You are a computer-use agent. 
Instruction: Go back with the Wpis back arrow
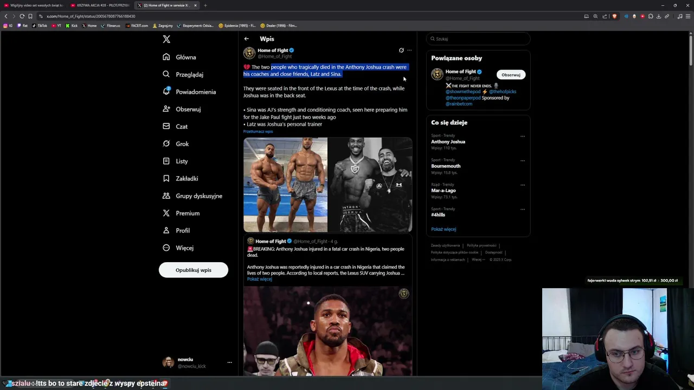[246, 39]
